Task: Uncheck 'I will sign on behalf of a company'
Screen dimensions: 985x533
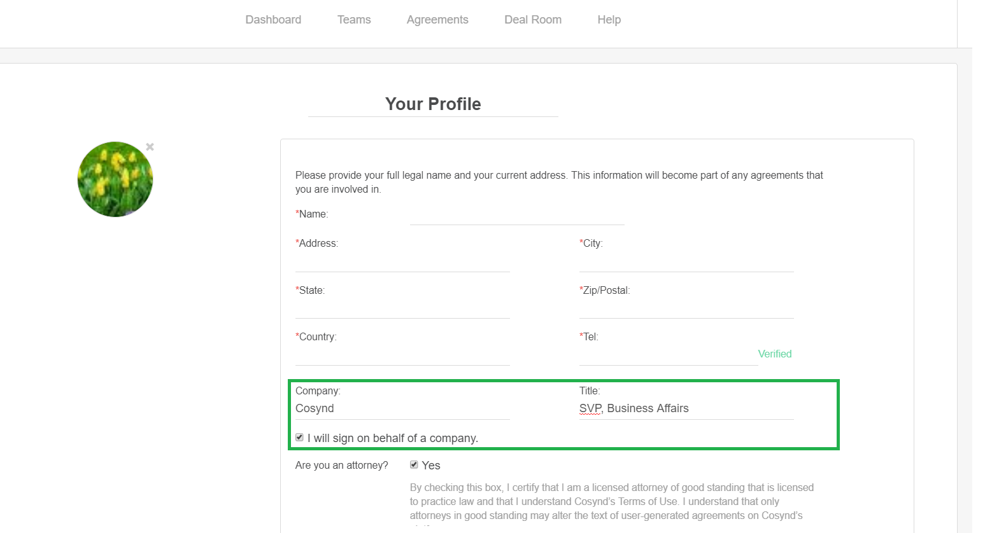Action: 299,438
